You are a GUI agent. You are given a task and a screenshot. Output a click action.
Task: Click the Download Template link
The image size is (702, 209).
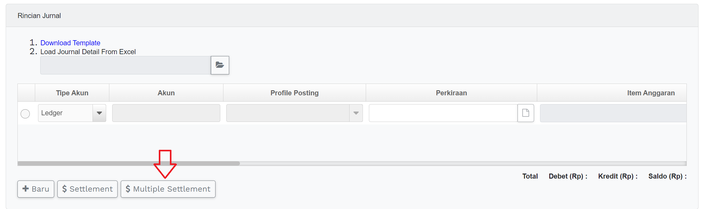[70, 43]
